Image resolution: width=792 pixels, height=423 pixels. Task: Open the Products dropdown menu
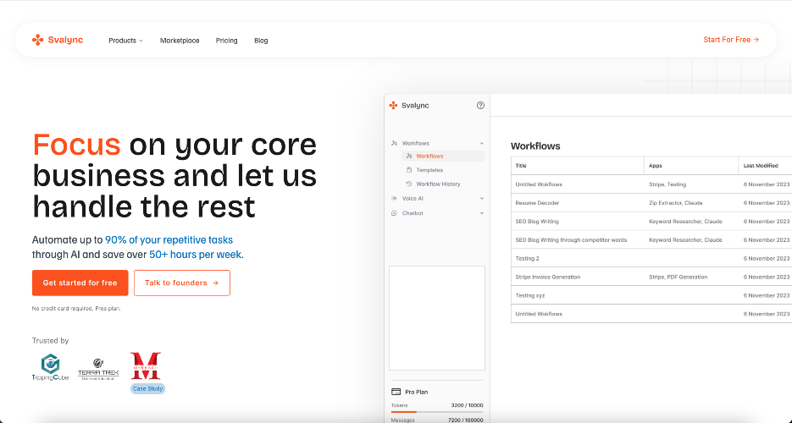coord(125,41)
